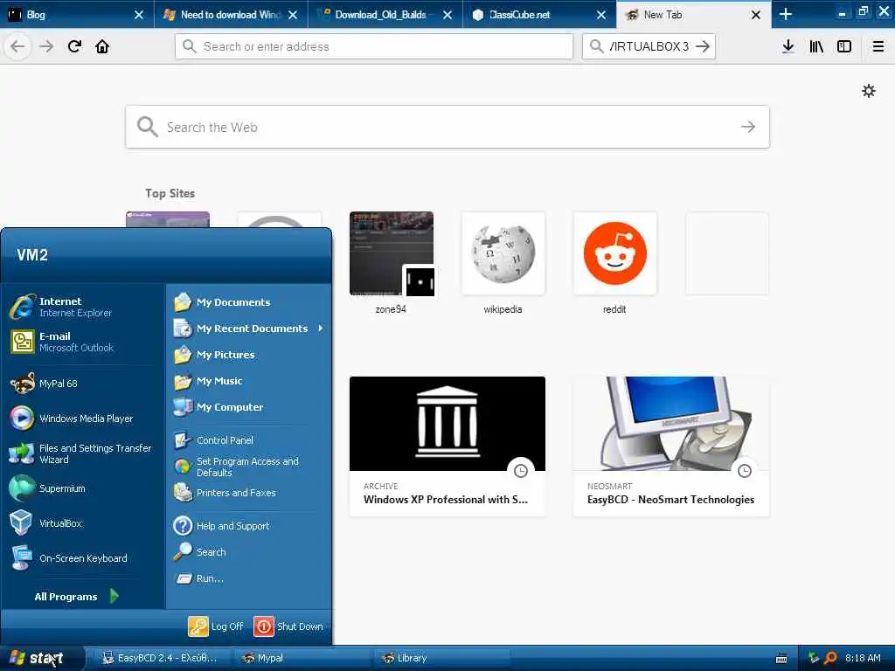Viewport: 895px width, 671px height.
Task: Switch to the Blog tab
Action: (77, 14)
